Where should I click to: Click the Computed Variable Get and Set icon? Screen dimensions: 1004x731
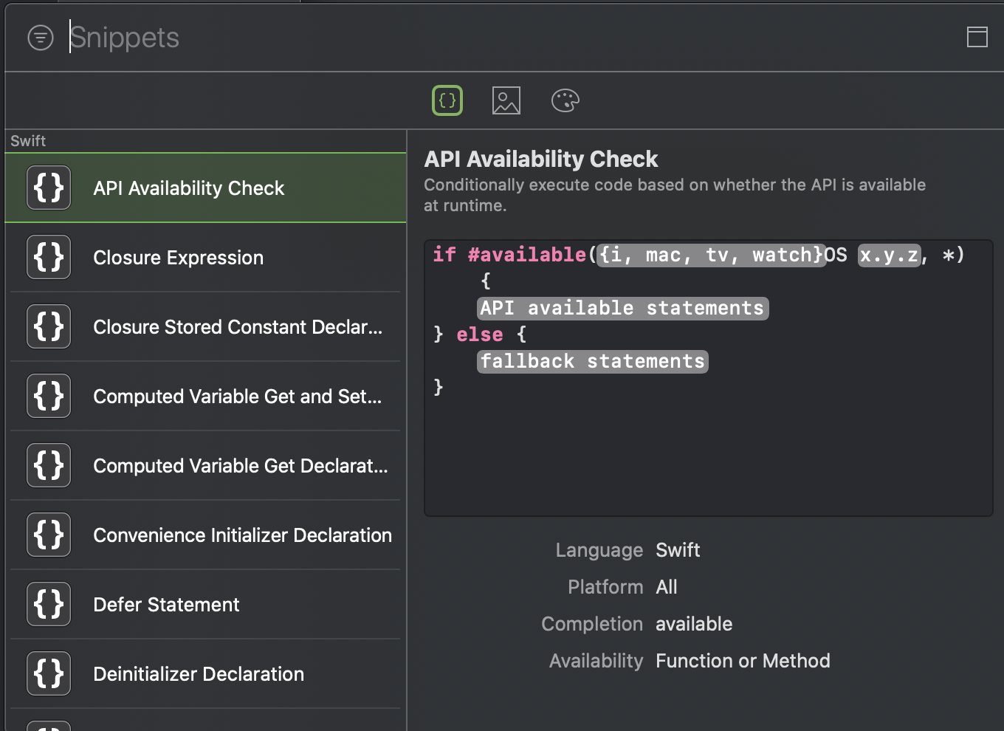(x=49, y=397)
